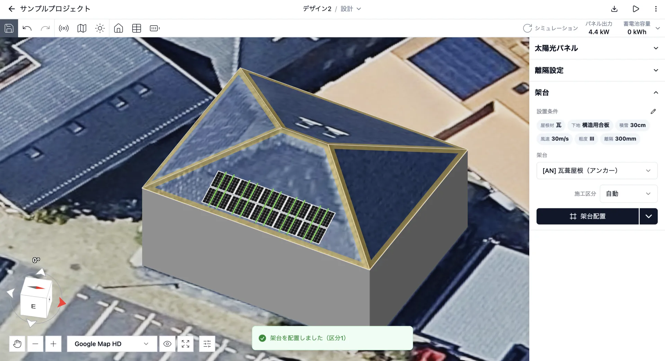Go back with the arrow beside サンプルプロジェクト
This screenshot has height=361, width=665.
12,9
